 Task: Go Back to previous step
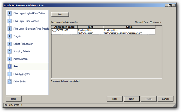pyautogui.click(x=115, y=99)
